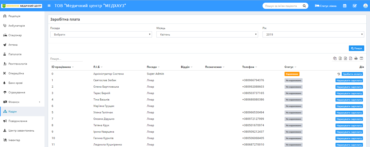Export table to CSV icon
The height and width of the screenshot is (147, 370).
coord(346,58)
